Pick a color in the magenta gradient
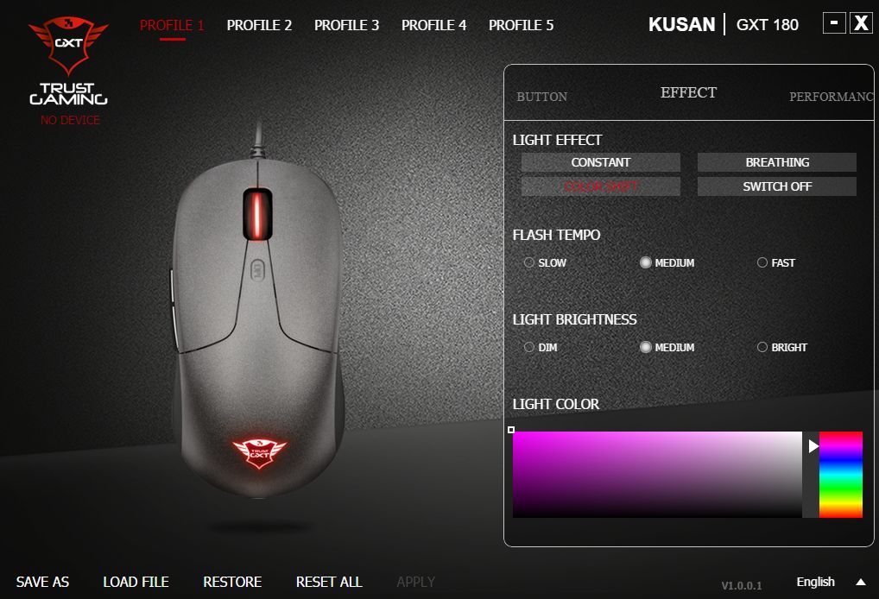879x599 pixels. [x=657, y=474]
